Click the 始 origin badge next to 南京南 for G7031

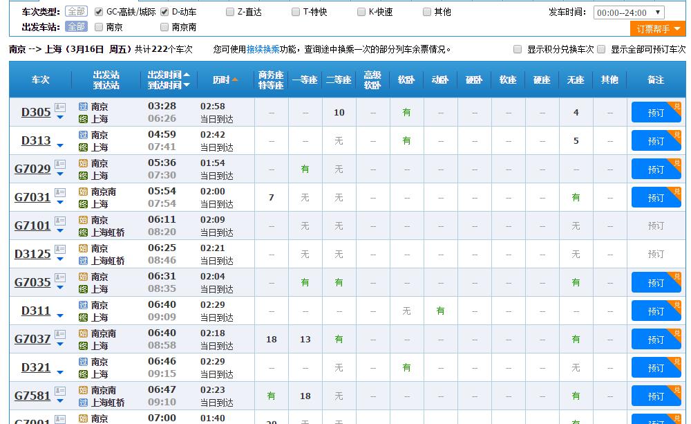[82, 191]
